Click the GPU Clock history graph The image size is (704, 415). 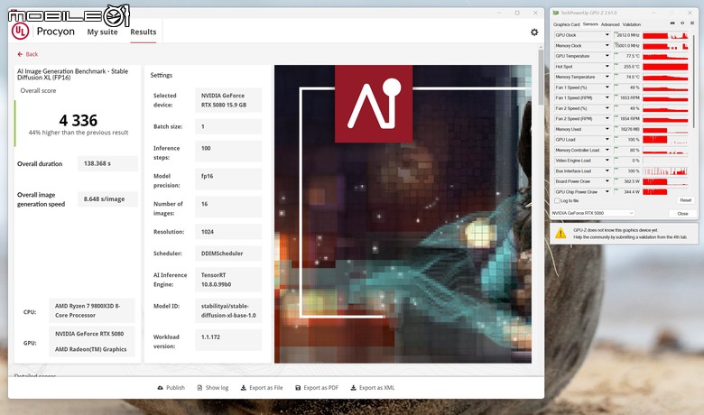pyautogui.click(x=665, y=35)
